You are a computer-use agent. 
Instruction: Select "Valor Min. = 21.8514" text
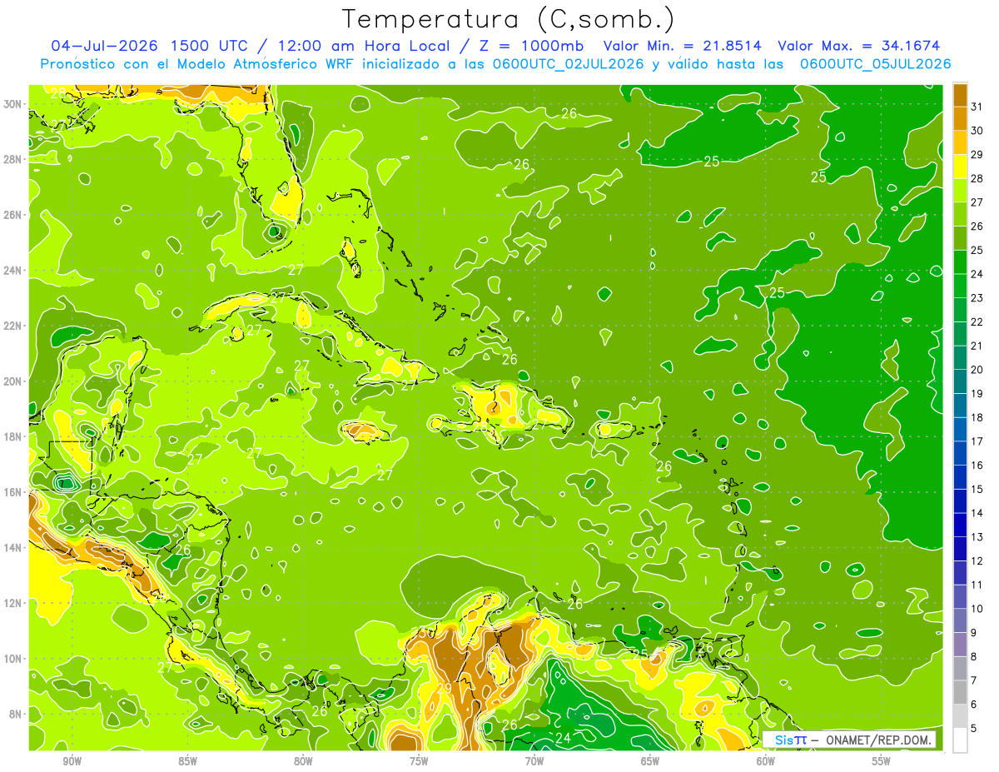(683, 46)
